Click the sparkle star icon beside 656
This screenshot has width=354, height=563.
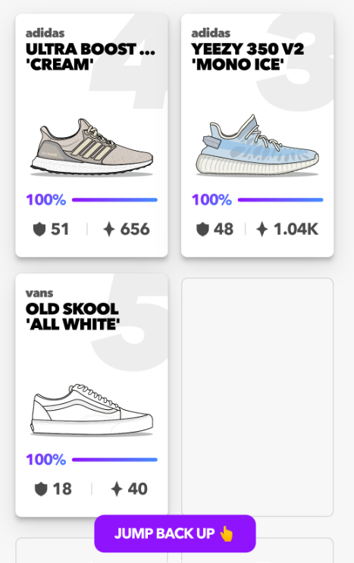[x=109, y=229]
